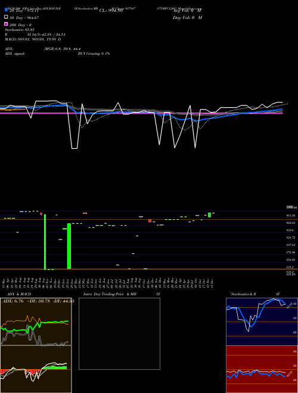Click the white 50 Day EMA legend swatch
The width and height of the screenshot is (298, 393).
click(6, 17)
